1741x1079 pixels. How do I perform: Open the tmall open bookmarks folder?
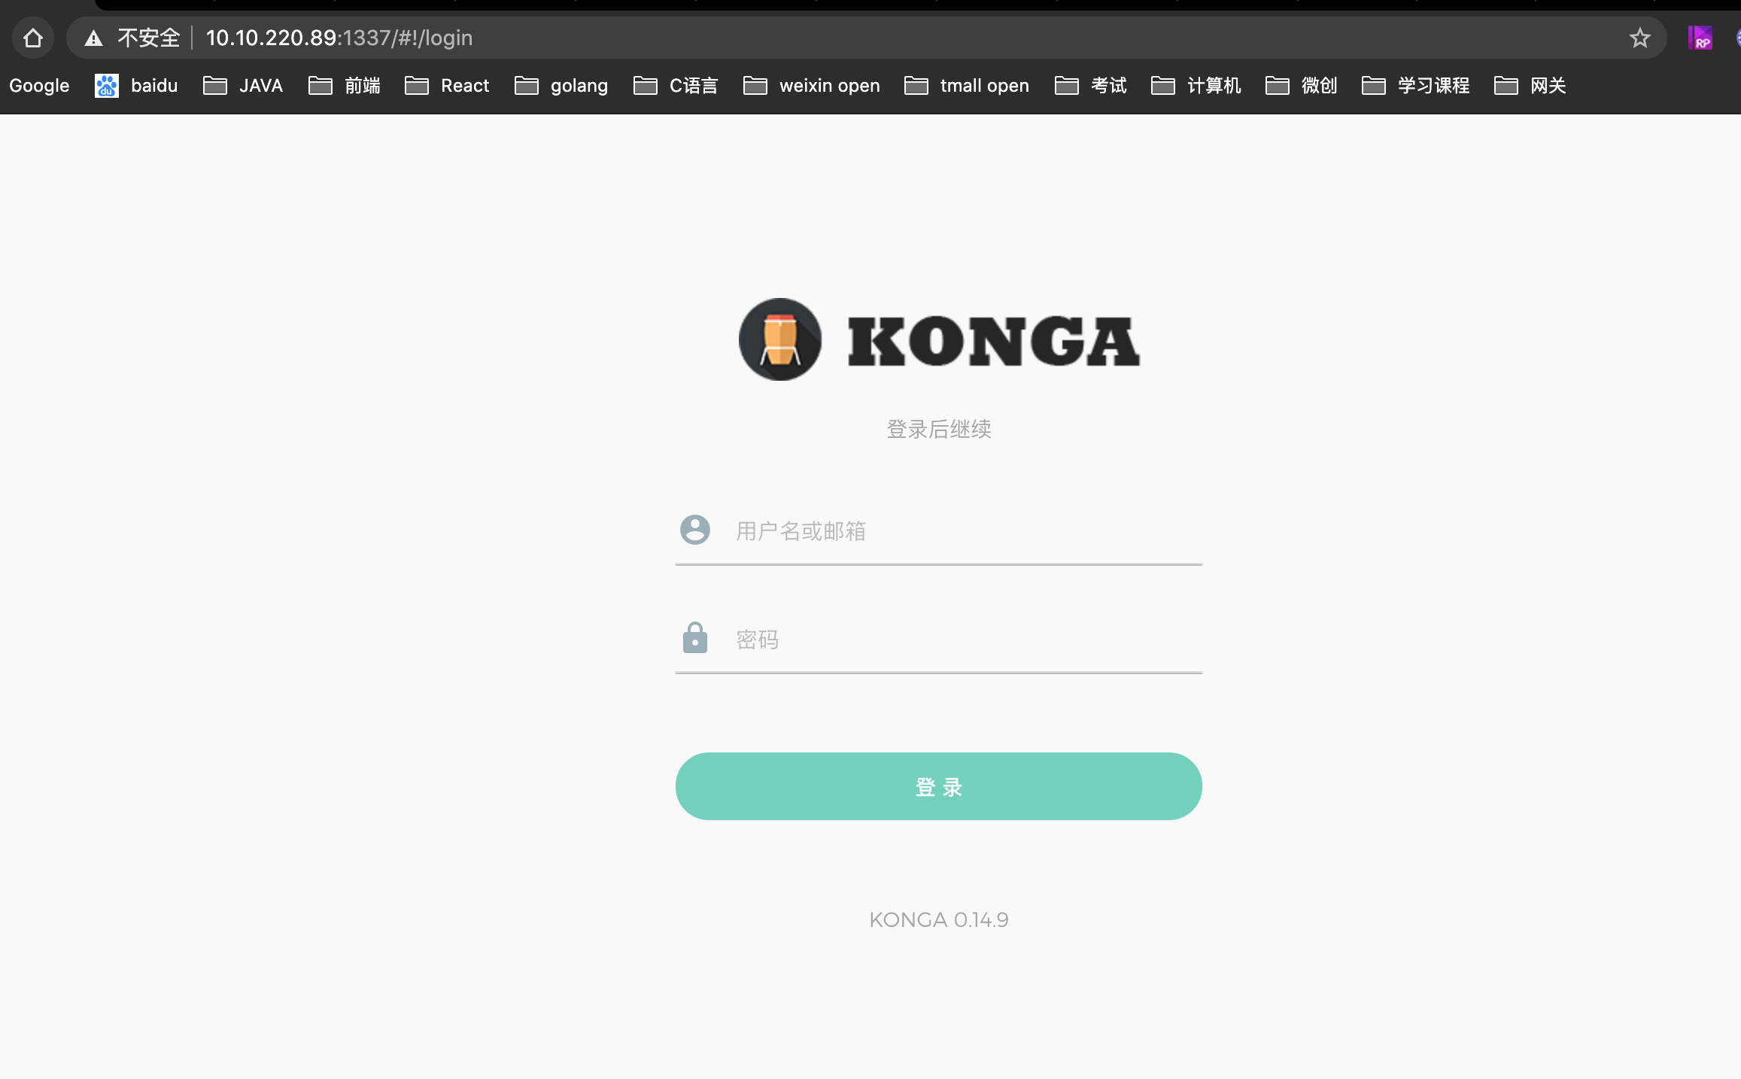pyautogui.click(x=967, y=86)
